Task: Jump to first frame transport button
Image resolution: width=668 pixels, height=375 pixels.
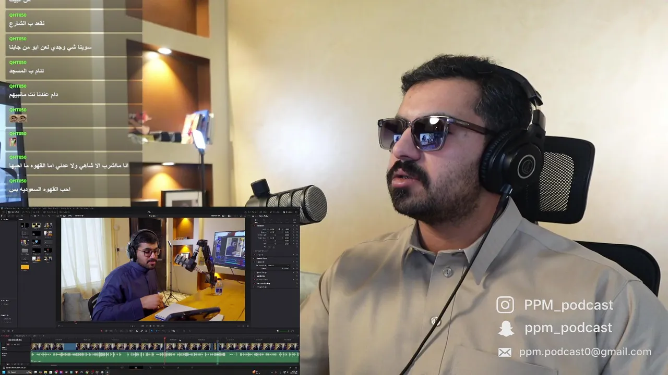Action: 142,326
